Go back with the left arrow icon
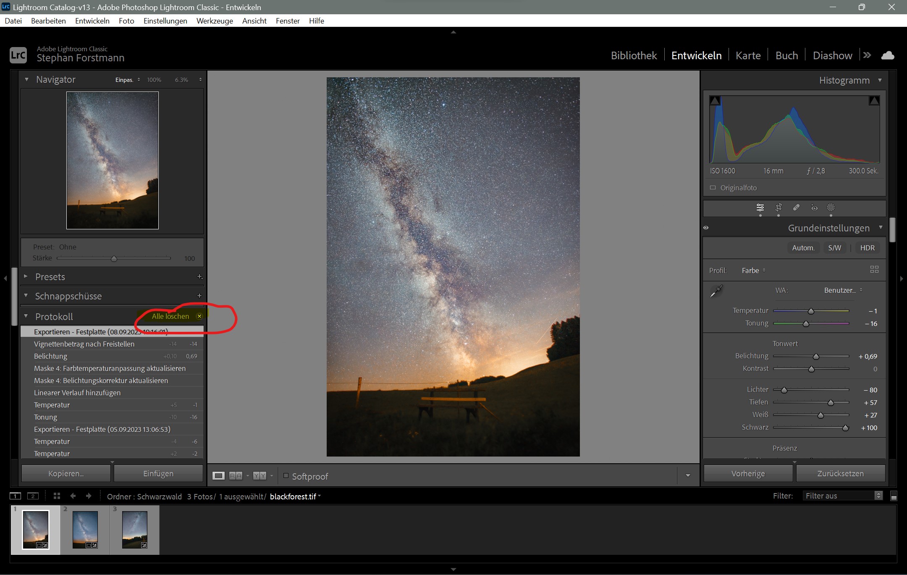 coord(73,496)
